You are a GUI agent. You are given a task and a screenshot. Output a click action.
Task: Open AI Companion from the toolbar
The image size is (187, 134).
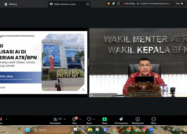pyautogui.click(x=121, y=121)
